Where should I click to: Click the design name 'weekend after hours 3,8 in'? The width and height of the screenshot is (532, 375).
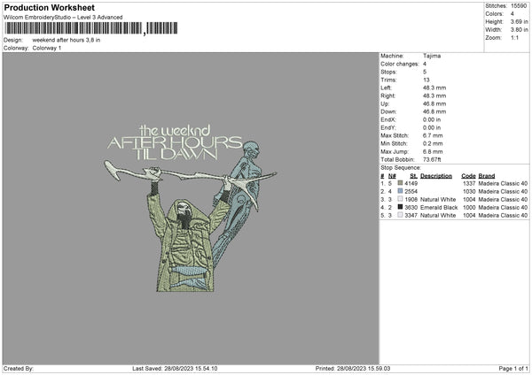(66, 40)
